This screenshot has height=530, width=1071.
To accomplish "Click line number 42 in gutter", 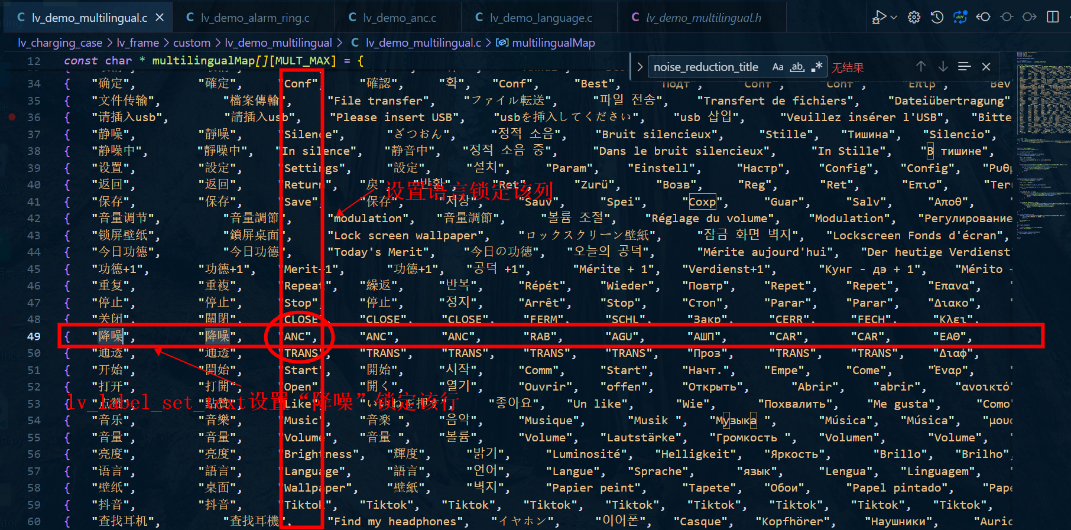I will tap(34, 218).
